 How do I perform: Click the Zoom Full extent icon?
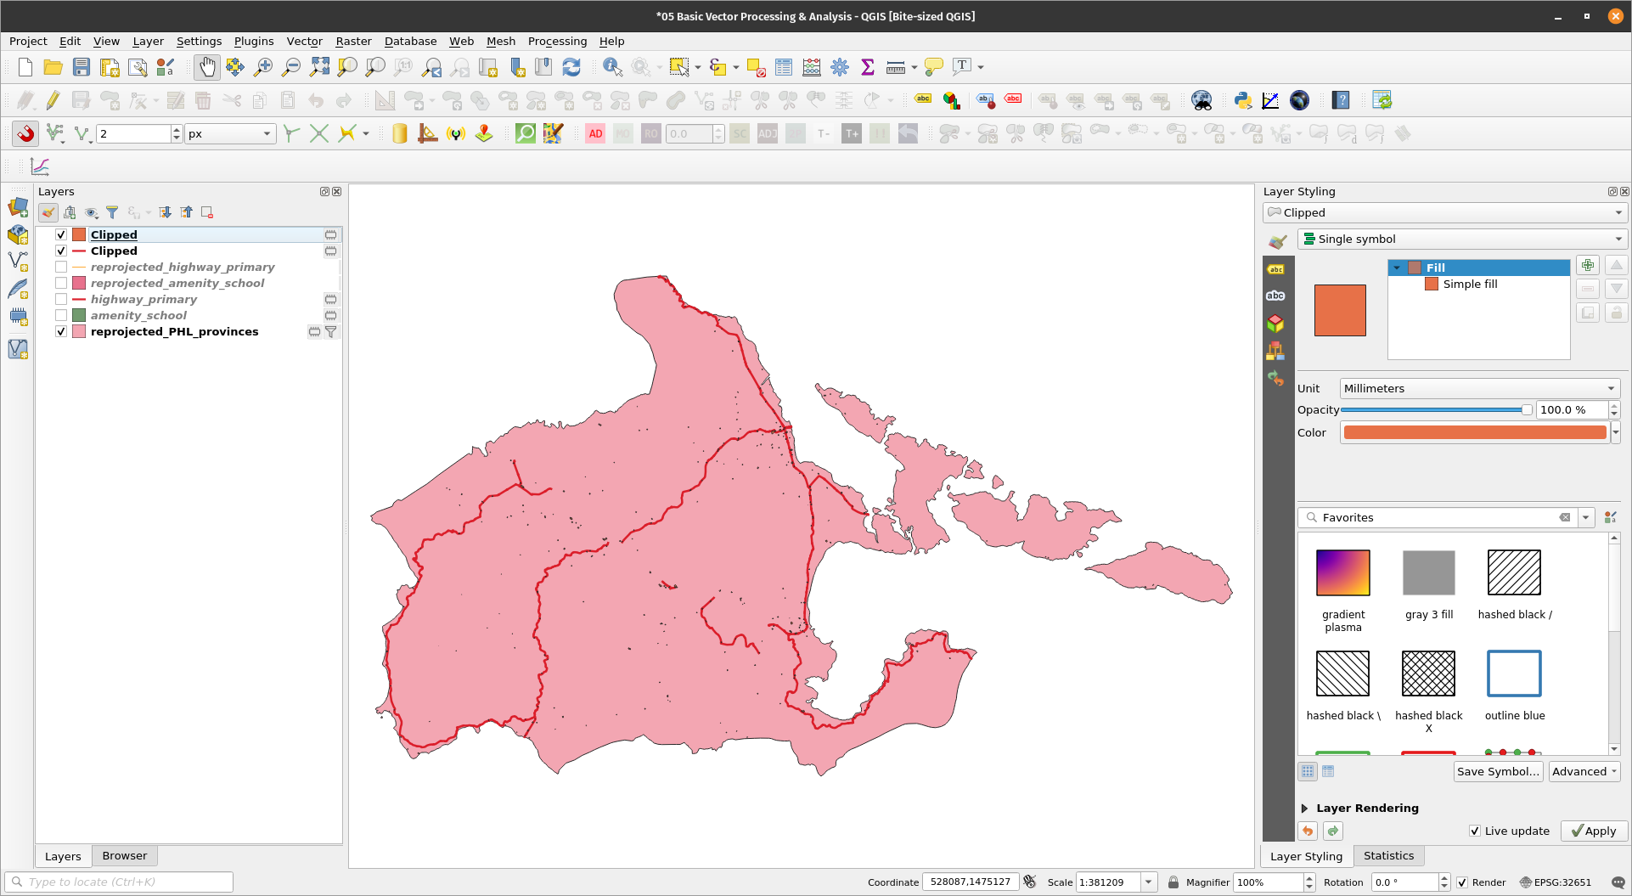[x=319, y=67]
